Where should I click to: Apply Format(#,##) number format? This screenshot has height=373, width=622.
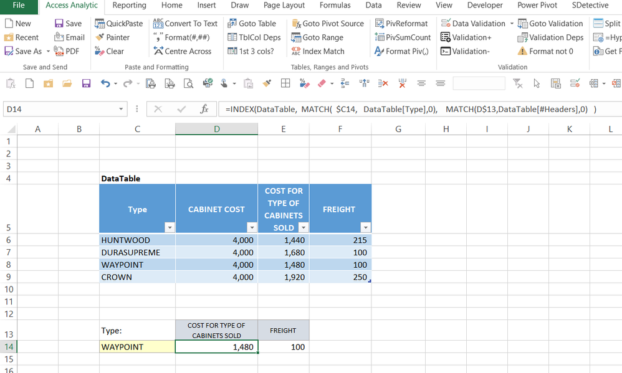tap(181, 37)
